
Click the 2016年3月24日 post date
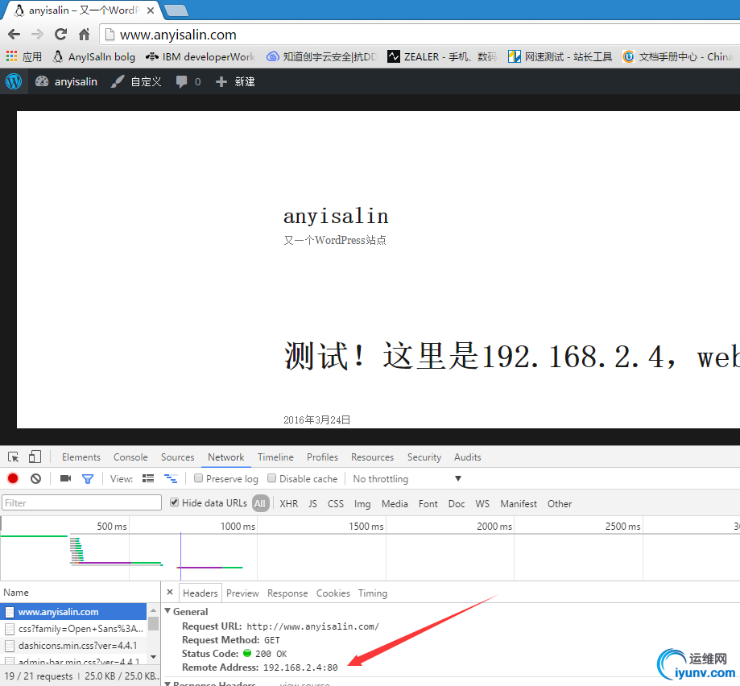(316, 420)
